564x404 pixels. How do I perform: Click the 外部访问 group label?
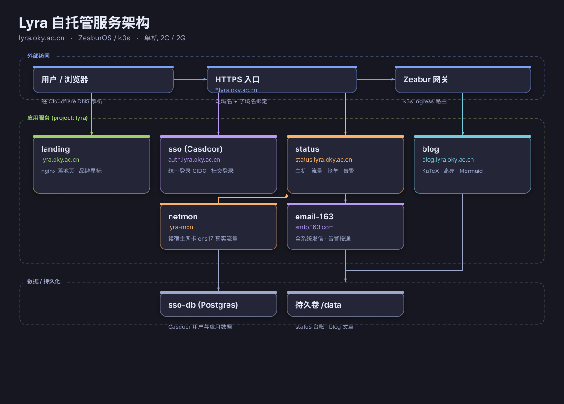[39, 56]
